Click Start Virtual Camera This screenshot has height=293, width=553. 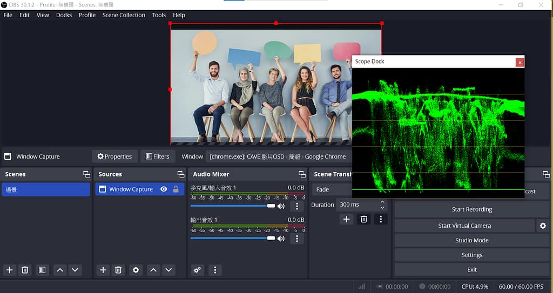pyautogui.click(x=464, y=226)
